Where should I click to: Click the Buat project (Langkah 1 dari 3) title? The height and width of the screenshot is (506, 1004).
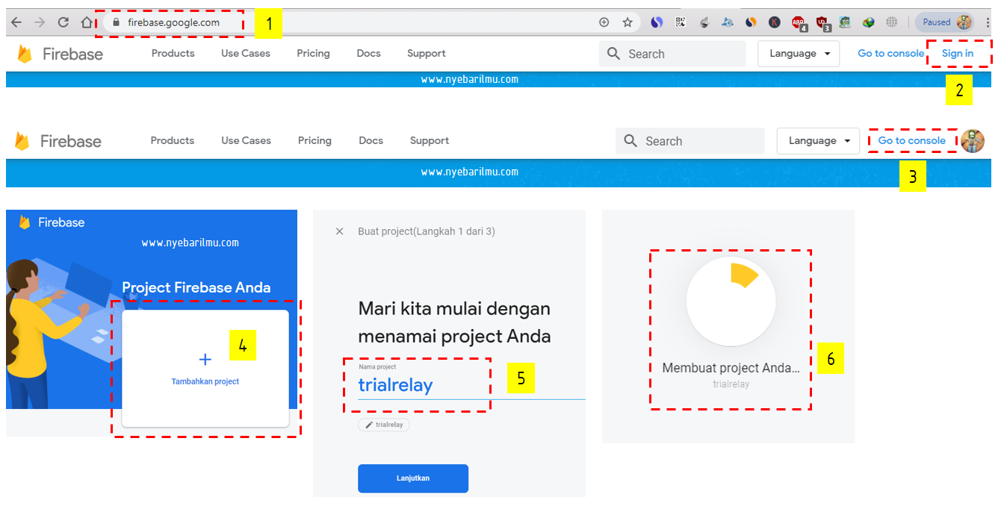[x=427, y=231]
